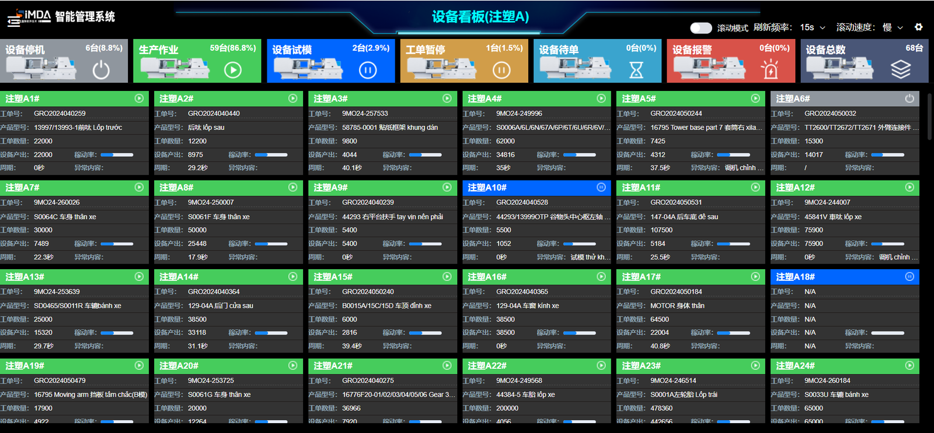Click the pause icon on 设备试模 card
The width and height of the screenshot is (934, 433).
pyautogui.click(x=368, y=71)
